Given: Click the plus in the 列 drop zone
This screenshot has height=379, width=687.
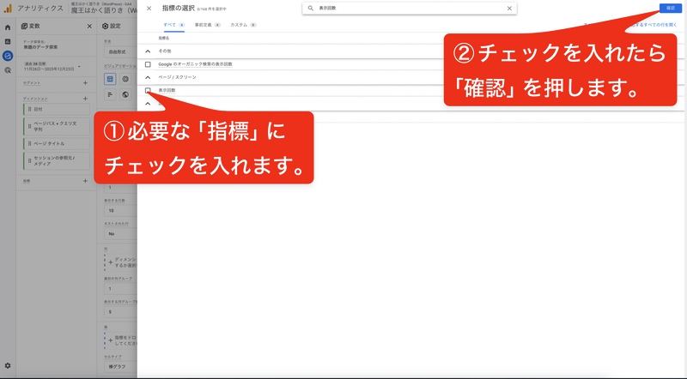Looking at the screenshot, I should [x=111, y=262].
